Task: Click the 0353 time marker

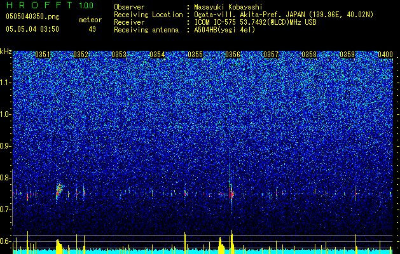Action: click(119, 55)
